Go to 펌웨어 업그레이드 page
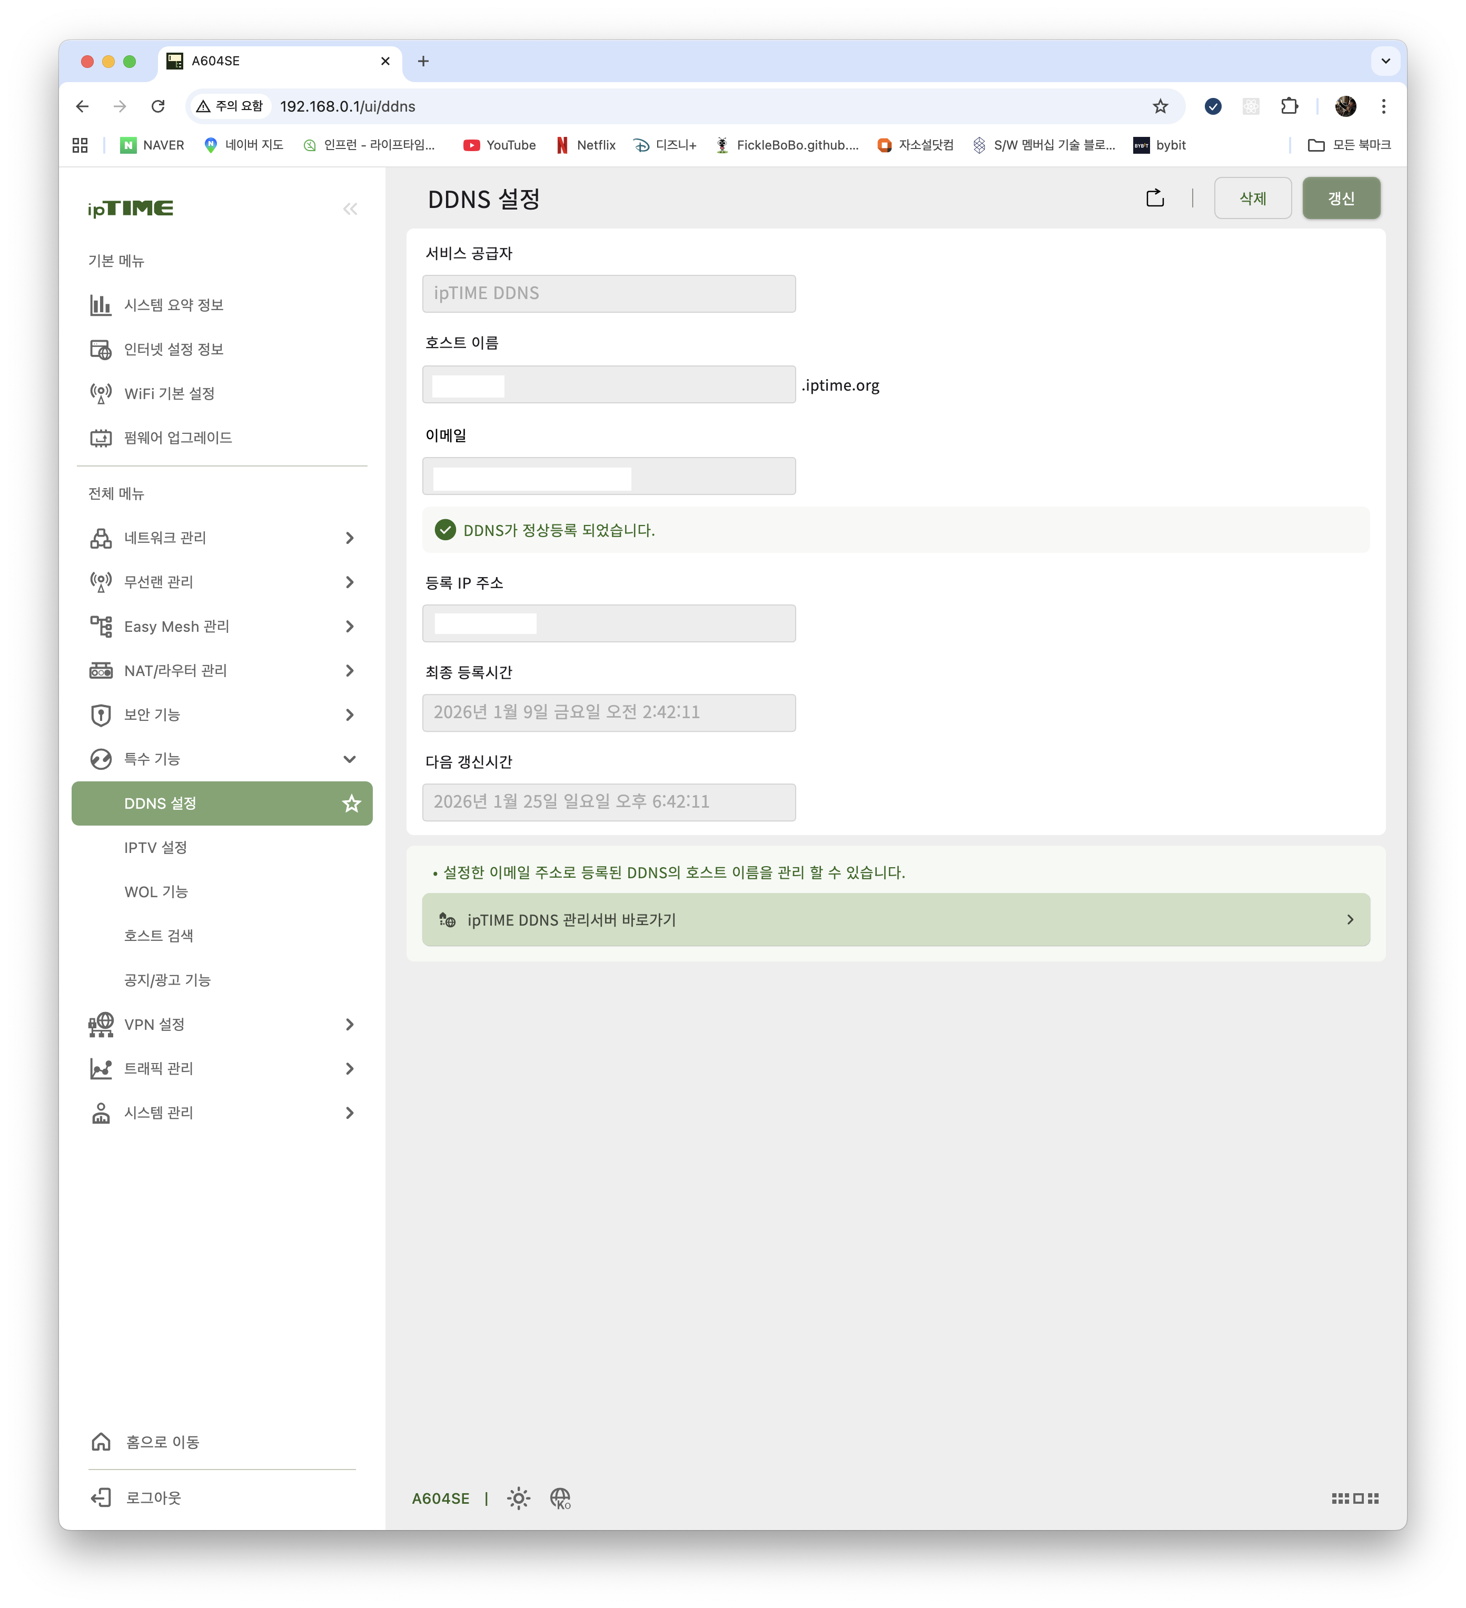Image resolution: width=1466 pixels, height=1608 pixels. tap(177, 437)
